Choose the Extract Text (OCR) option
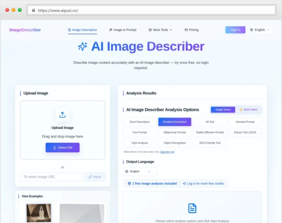 click(x=245, y=132)
